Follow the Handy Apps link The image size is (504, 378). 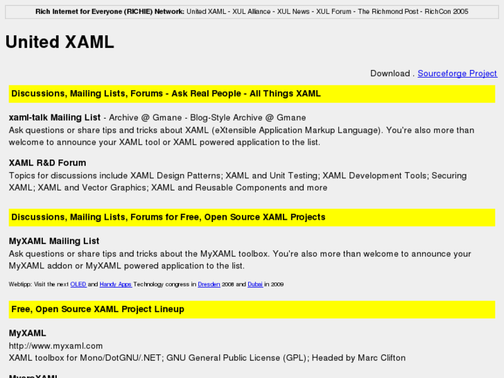click(x=115, y=284)
